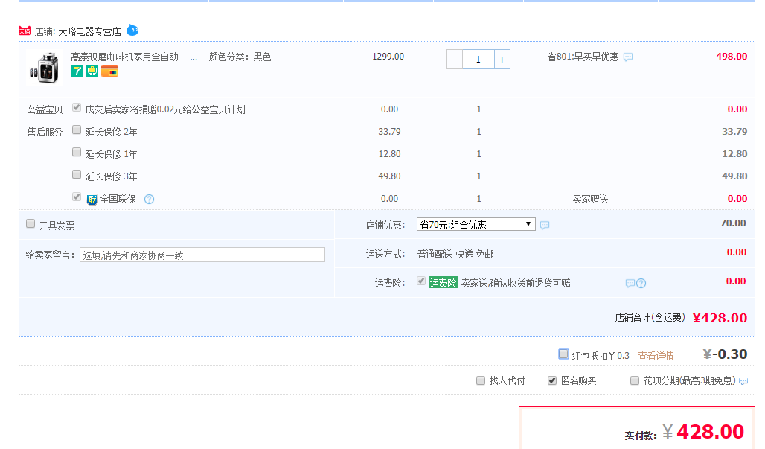Open the 店铺优惠 discount dropdown
Screen dimensions: 765x449
coord(476,225)
